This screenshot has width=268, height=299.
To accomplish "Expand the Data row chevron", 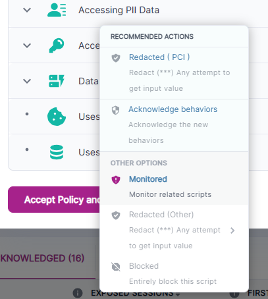I will tap(27, 81).
